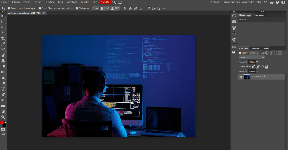Select the Type tool in toolbar
The image size is (288, 150).
[3, 89]
